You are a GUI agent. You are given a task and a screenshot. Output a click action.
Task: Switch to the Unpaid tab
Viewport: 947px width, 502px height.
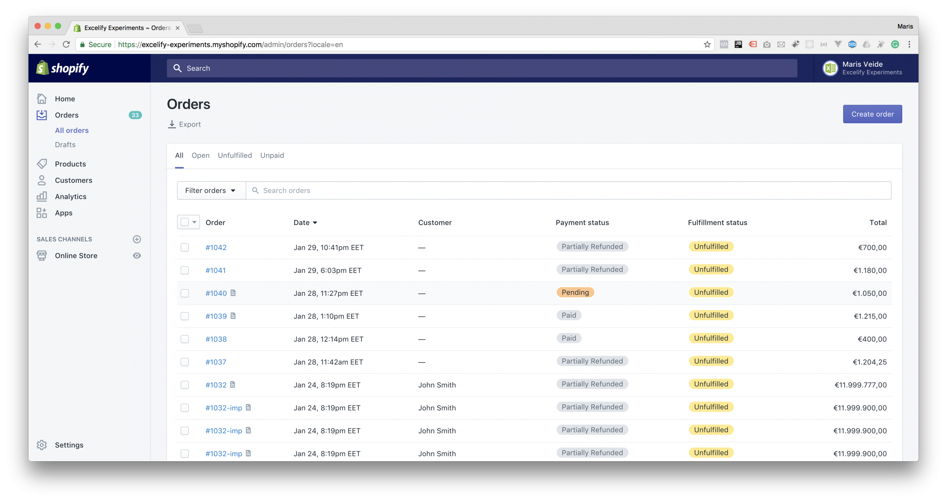272,155
